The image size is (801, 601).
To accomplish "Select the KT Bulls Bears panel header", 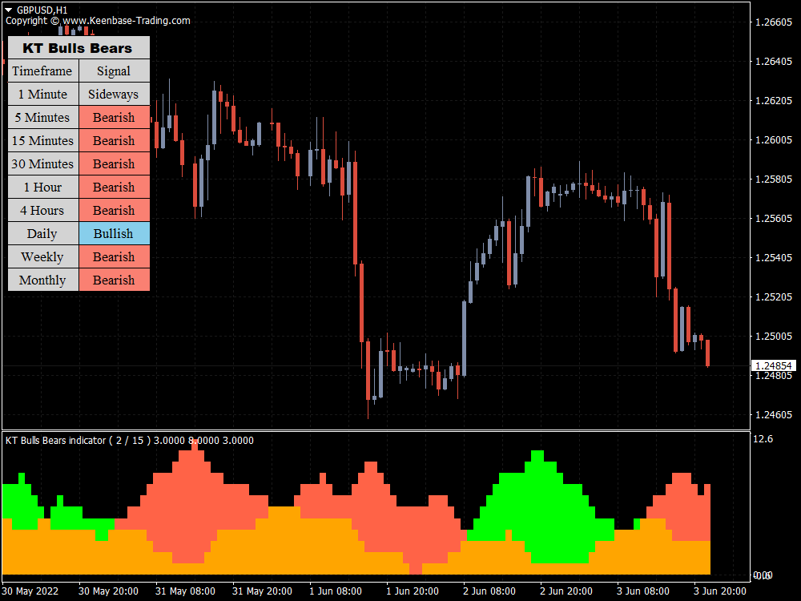I will (78, 47).
